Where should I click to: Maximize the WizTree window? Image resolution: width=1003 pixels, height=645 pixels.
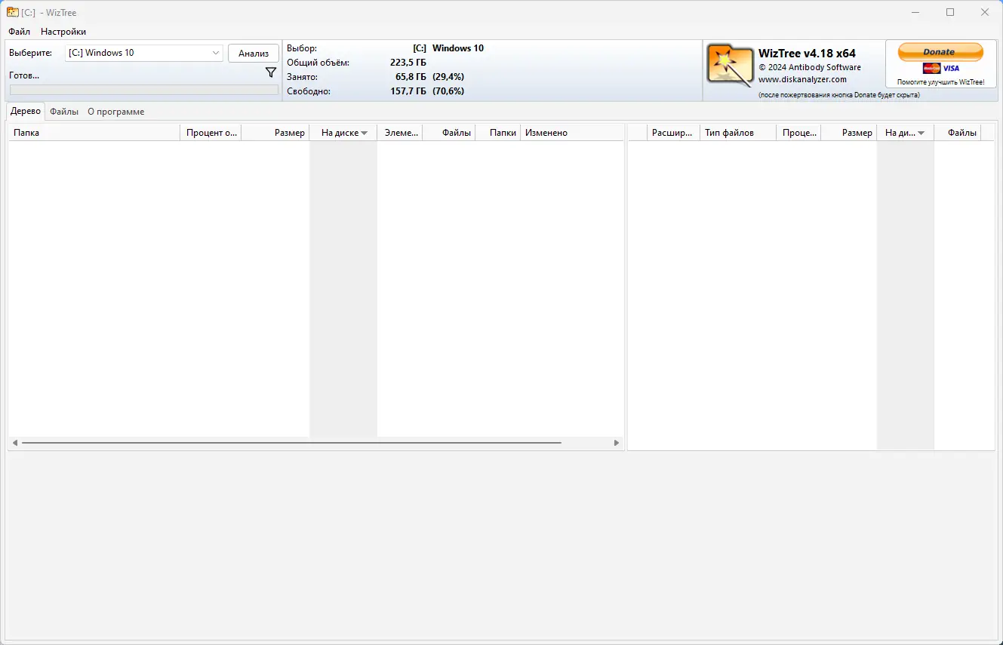950,12
